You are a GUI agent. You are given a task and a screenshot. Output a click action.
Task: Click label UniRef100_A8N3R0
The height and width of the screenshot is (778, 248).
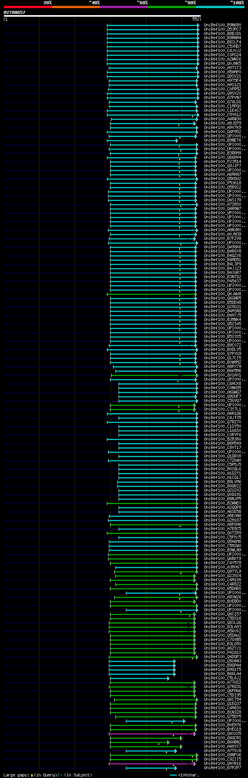[222, 230]
